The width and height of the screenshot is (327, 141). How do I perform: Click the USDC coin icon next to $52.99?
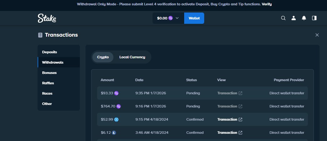(117, 119)
